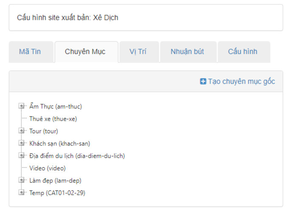295x212 pixels.
Task: Expand the Ẩm Thực category node
Action: [22, 106]
